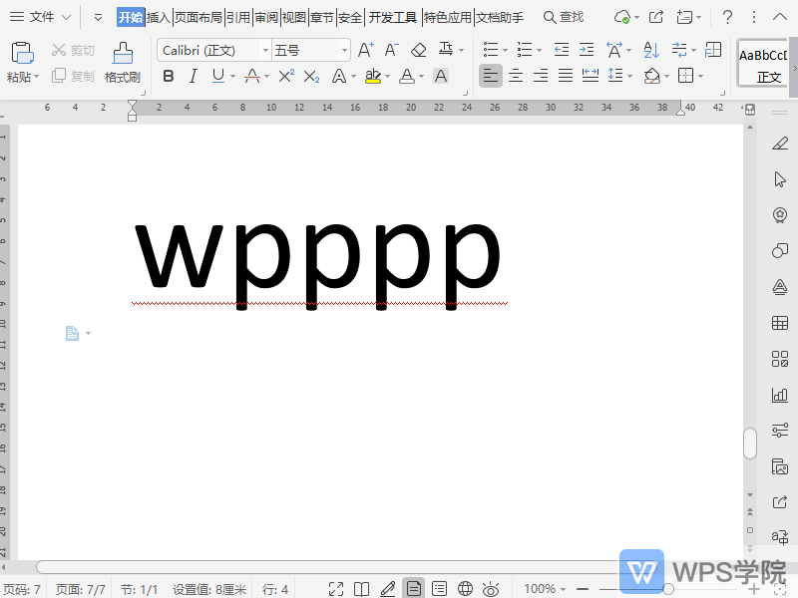Increase the font size
Image resolution: width=798 pixels, height=598 pixels.
[366, 49]
